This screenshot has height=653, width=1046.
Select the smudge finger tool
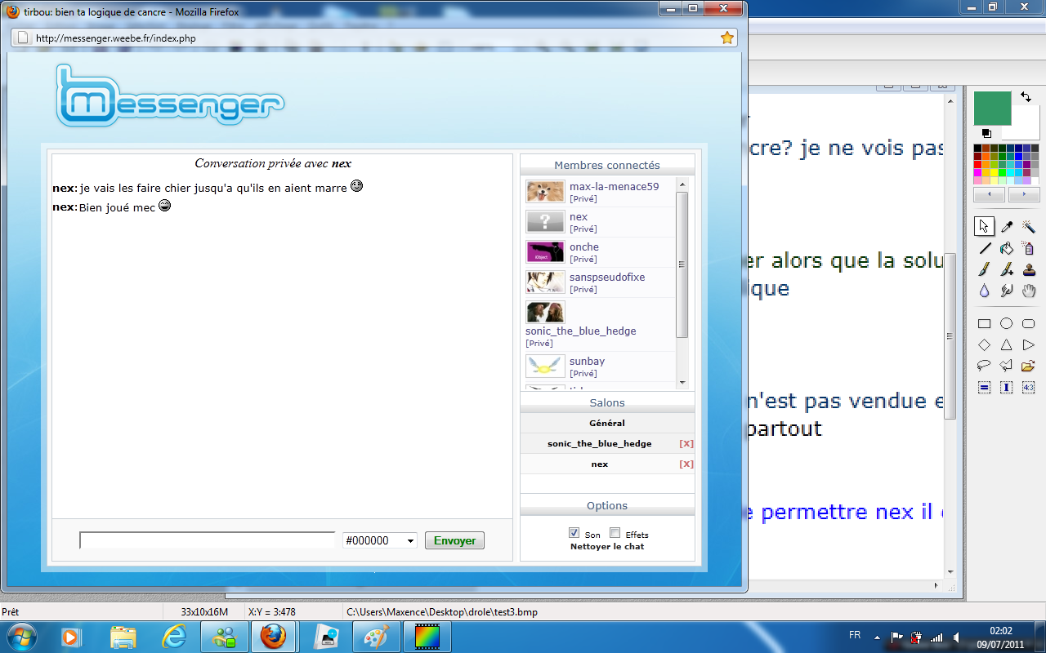pyautogui.click(x=1007, y=291)
